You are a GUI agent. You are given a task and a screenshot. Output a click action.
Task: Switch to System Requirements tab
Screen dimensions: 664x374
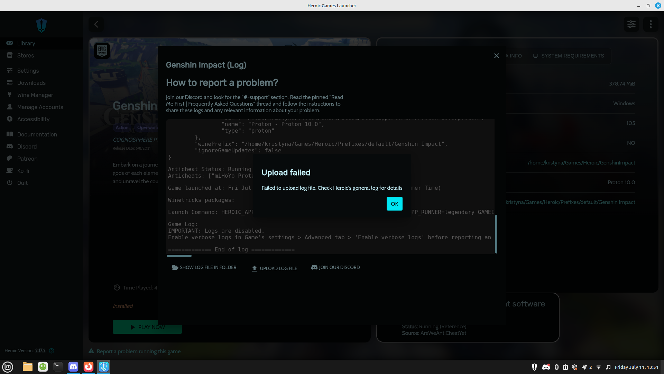click(569, 56)
